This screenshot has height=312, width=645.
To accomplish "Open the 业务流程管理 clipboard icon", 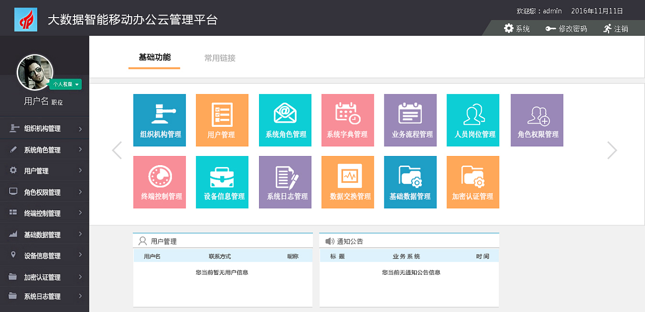I will (410, 120).
